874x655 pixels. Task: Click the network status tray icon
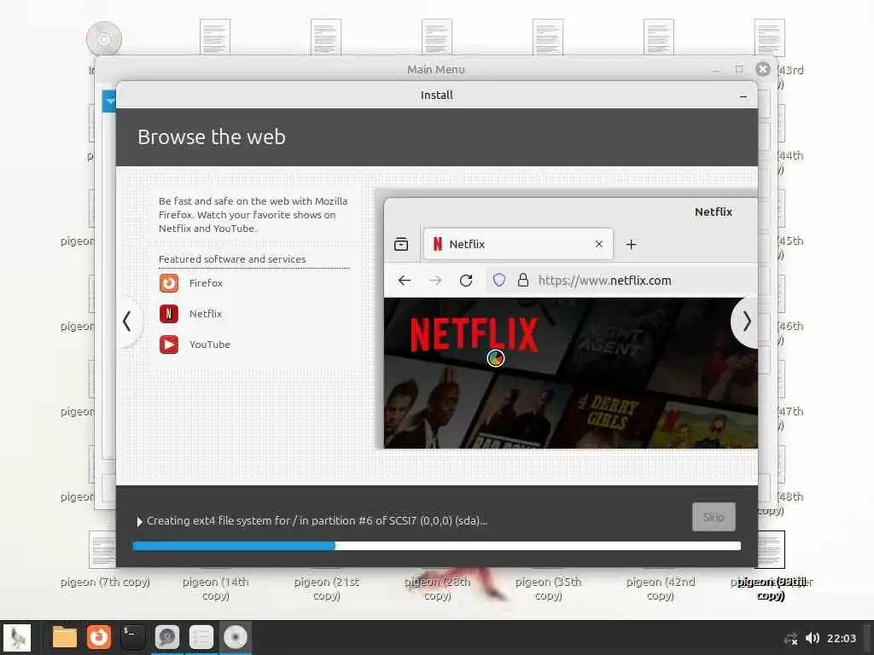pyautogui.click(x=790, y=638)
